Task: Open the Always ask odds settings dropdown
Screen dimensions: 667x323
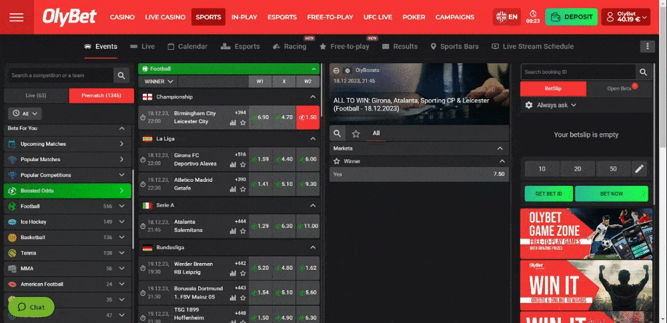Action: pyautogui.click(x=551, y=105)
